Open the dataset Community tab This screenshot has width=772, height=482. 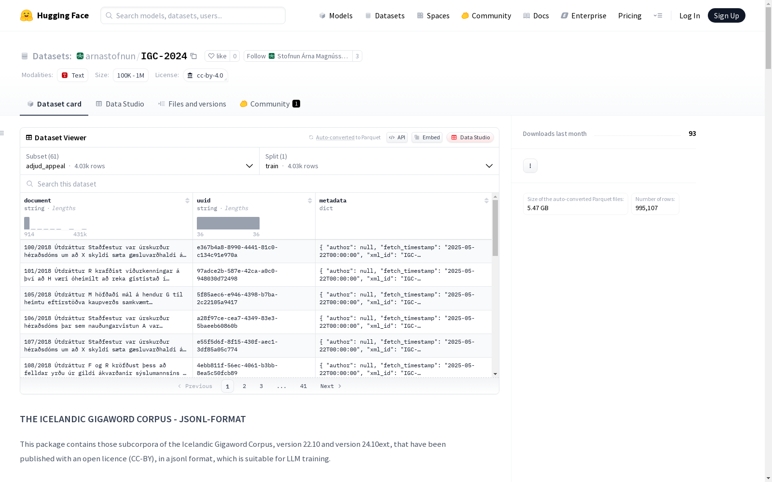(x=270, y=104)
